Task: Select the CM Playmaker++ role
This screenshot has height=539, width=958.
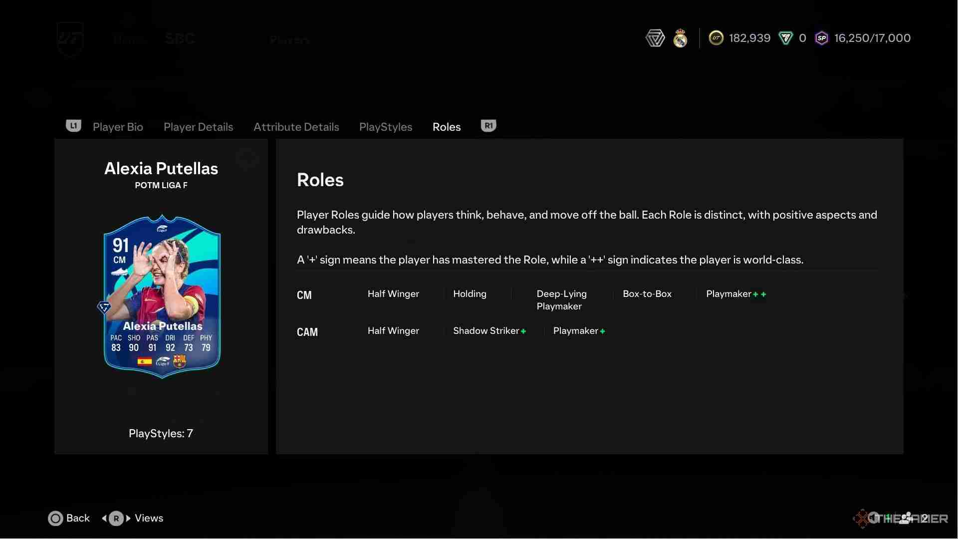Action: coord(736,294)
